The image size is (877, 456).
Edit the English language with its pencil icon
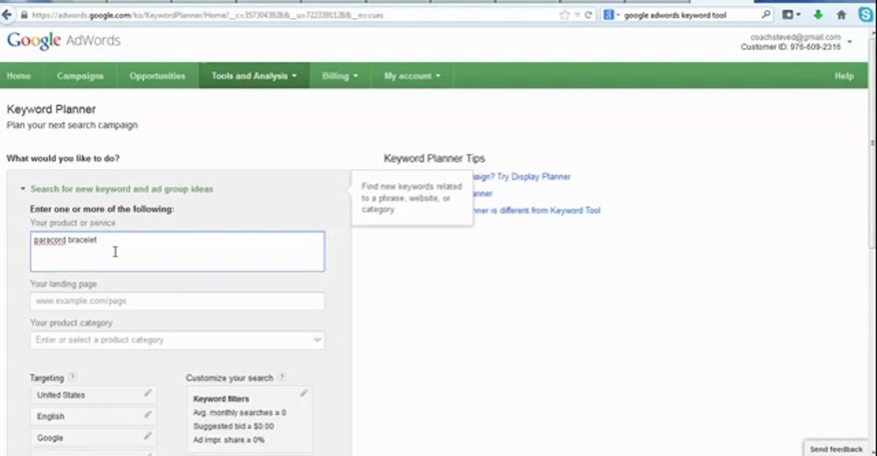click(148, 415)
